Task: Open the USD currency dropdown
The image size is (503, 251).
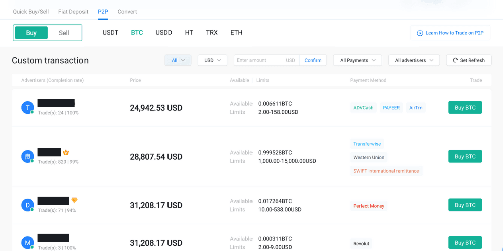Action: tap(212, 60)
